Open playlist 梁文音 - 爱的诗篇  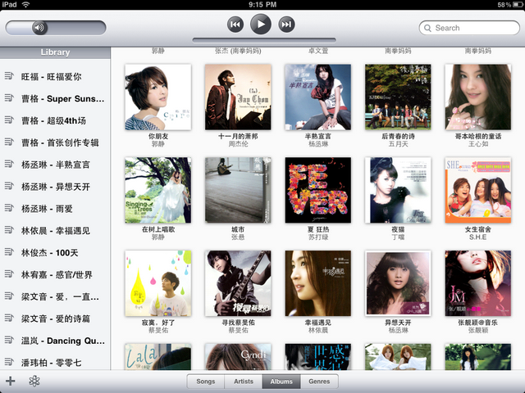55,318
